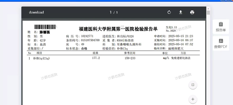Rotate the PDF page clockwise
Viewport: 233px width, 105px height.
(x=169, y=12)
